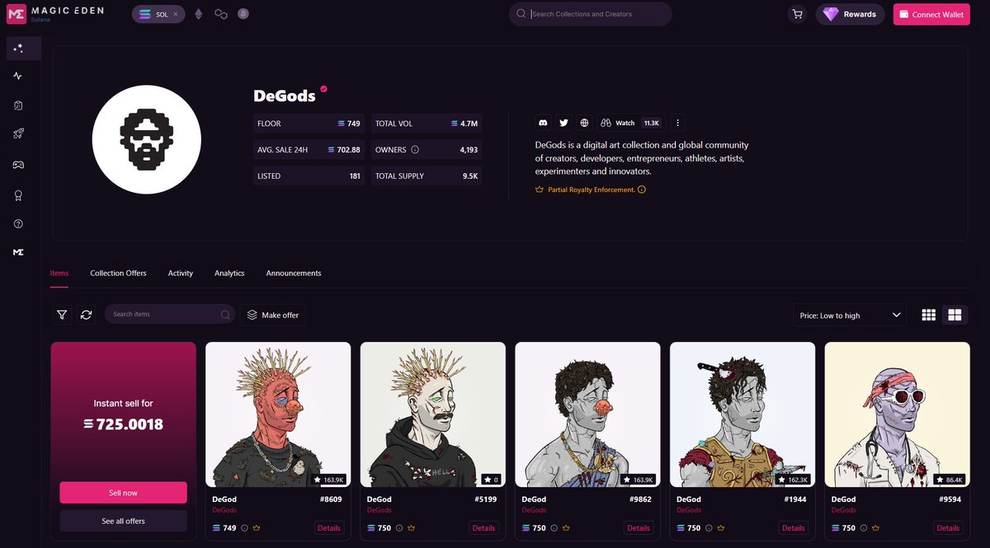Open the DeGods website globe link
Screen dimensions: 990x548
[x=584, y=123]
